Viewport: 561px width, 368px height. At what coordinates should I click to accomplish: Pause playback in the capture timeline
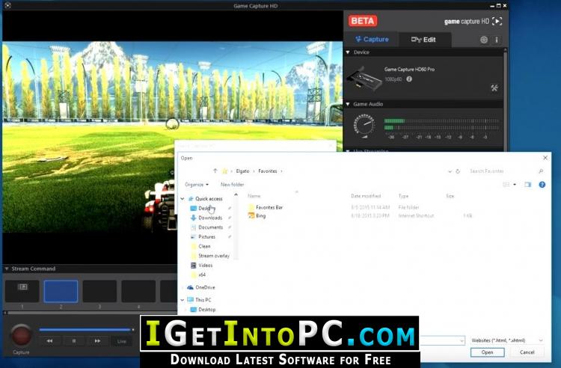point(74,341)
